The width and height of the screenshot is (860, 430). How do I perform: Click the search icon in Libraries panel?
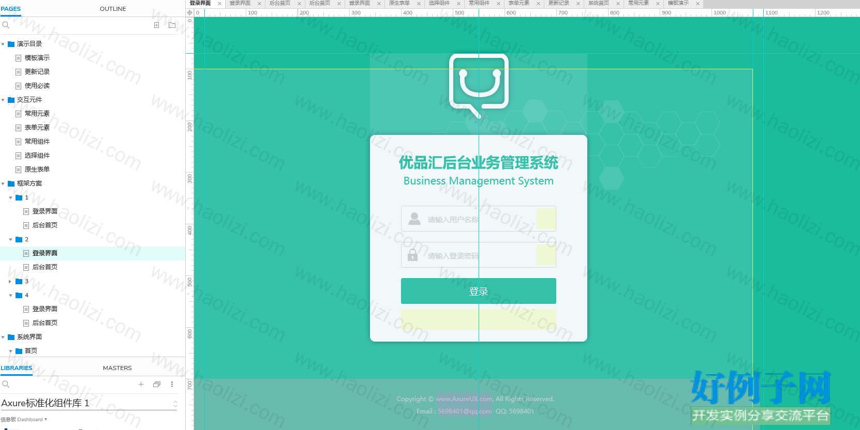click(6, 384)
